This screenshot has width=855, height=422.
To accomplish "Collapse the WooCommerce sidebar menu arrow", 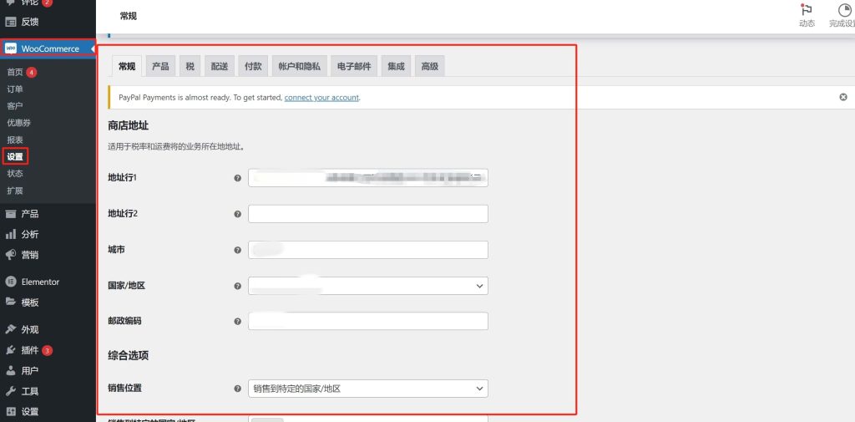I will click(94, 49).
